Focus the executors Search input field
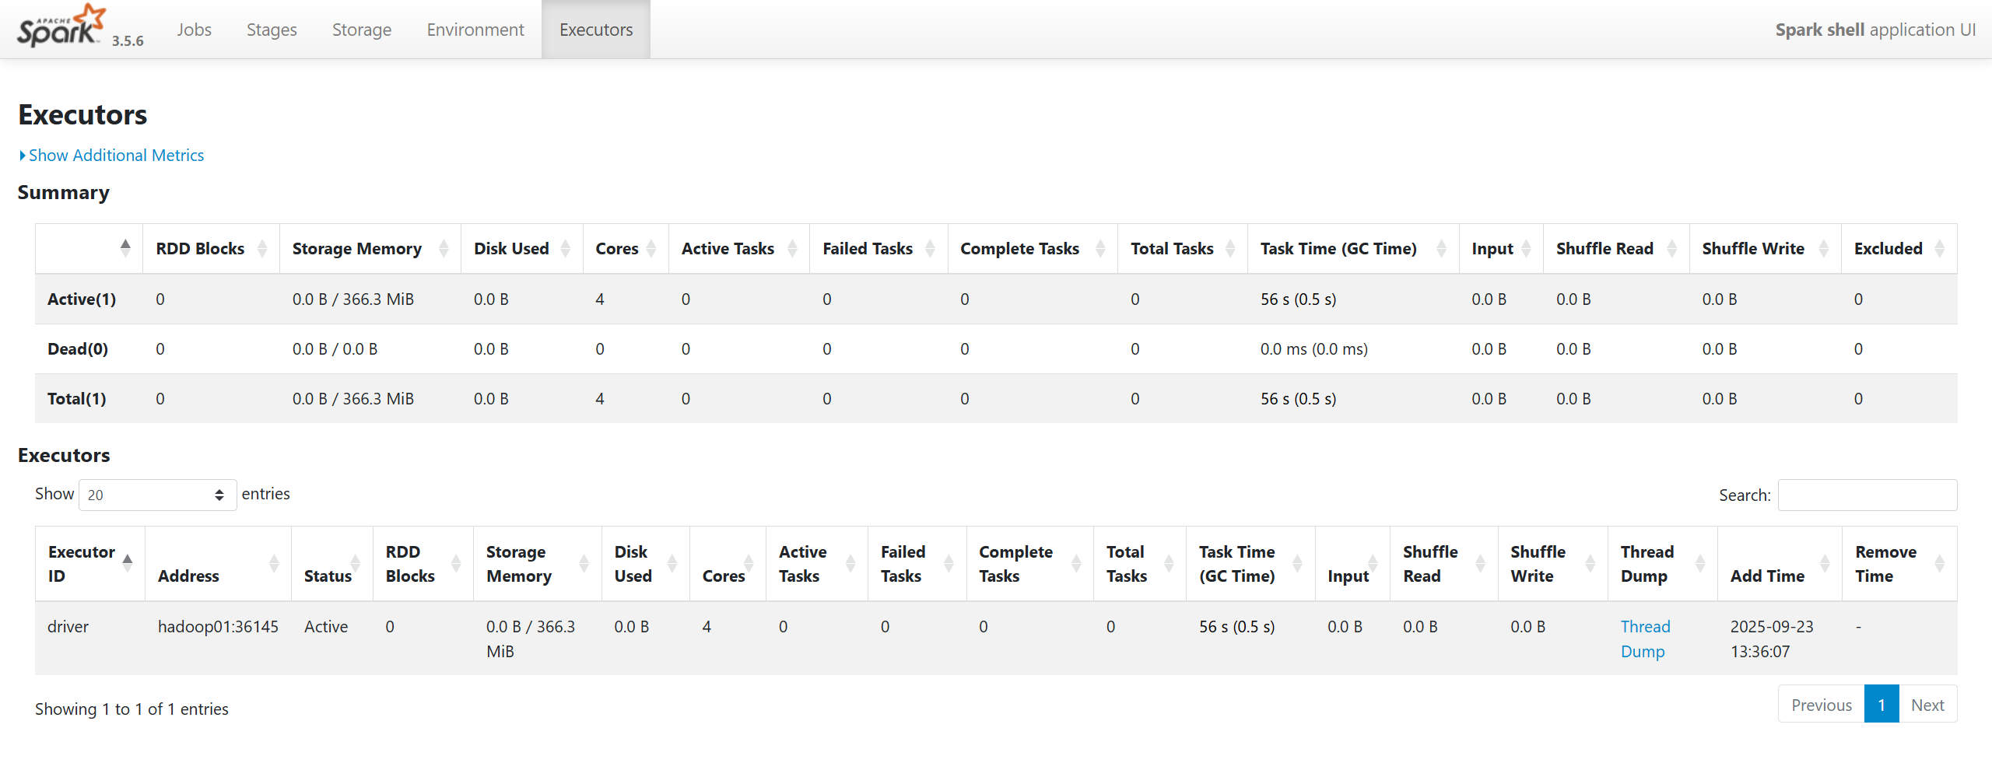This screenshot has height=770, width=1992. 1867,495
